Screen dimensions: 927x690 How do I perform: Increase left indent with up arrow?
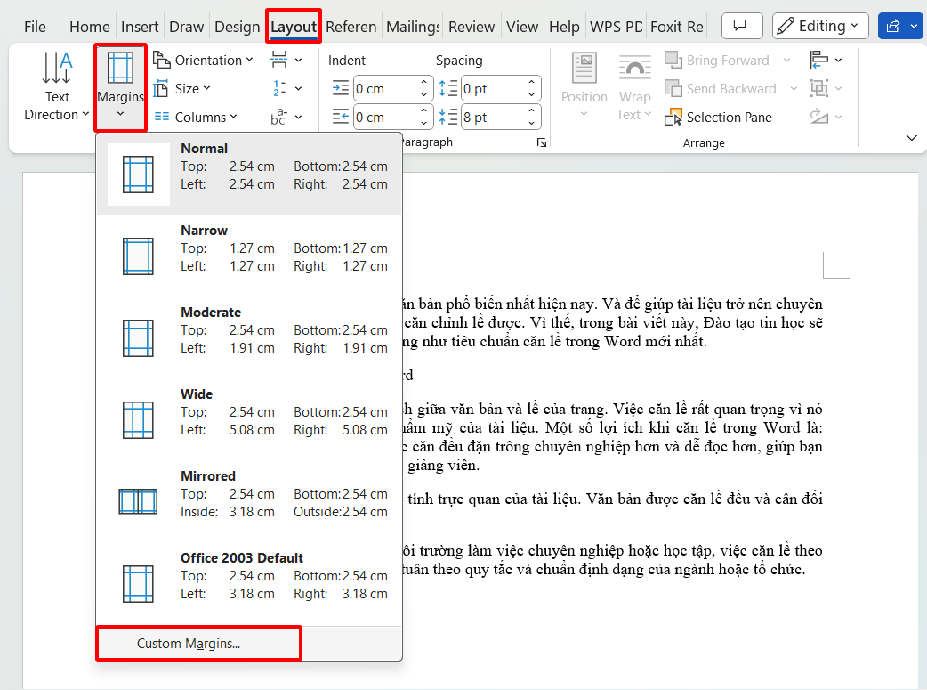423,82
